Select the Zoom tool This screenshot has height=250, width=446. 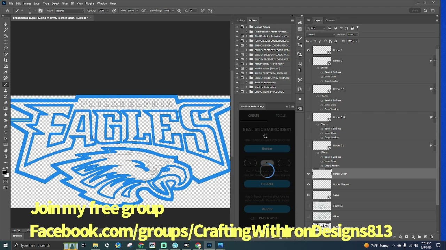(6, 157)
